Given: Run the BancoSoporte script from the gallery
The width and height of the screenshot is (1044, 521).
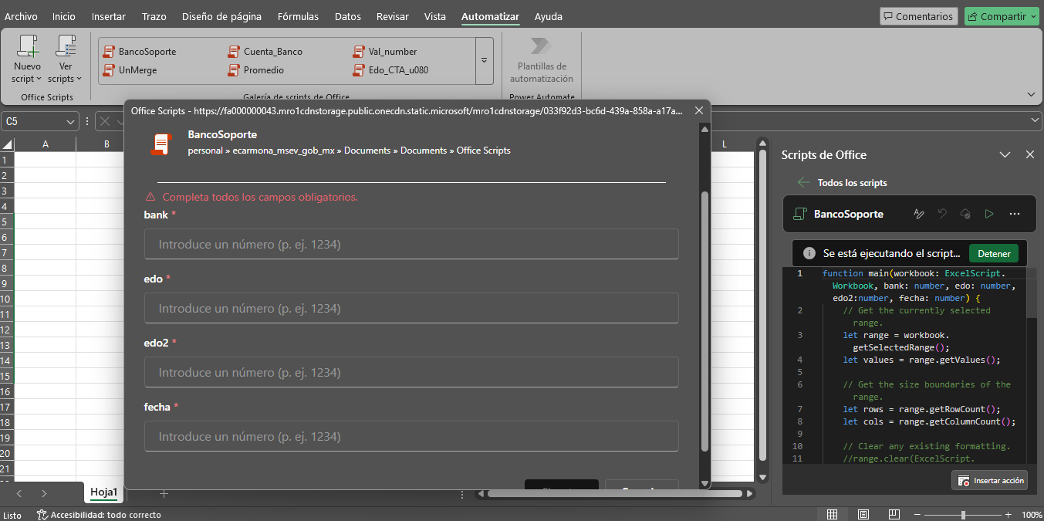Looking at the screenshot, I should 140,52.
